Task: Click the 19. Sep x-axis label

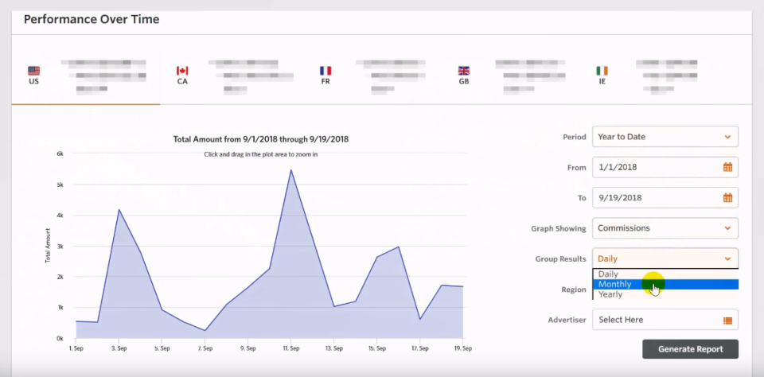Action: pos(463,348)
